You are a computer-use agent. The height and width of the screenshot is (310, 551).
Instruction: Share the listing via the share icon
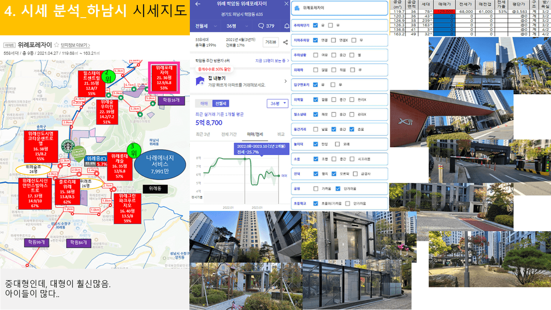click(x=285, y=42)
